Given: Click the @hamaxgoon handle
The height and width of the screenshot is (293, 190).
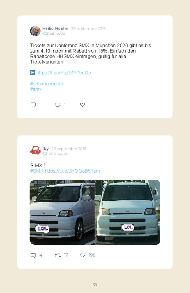Looking at the screenshot, I should [55, 153].
